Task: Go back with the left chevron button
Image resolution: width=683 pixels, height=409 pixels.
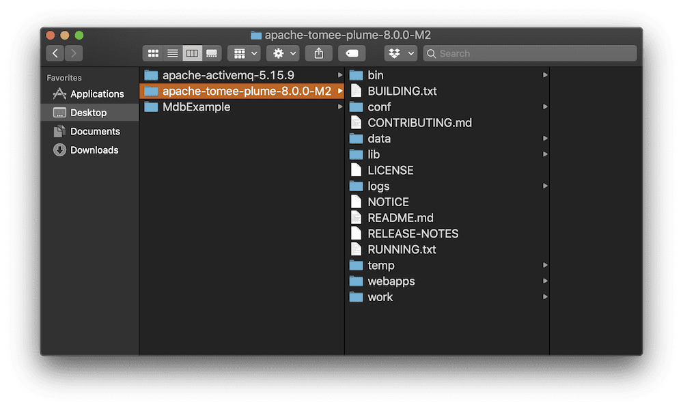Action: click(55, 53)
